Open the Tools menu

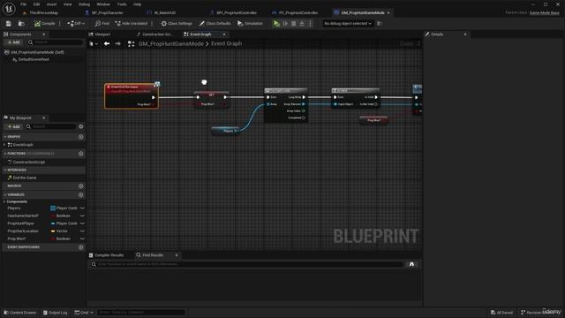pyautogui.click(x=122, y=4)
